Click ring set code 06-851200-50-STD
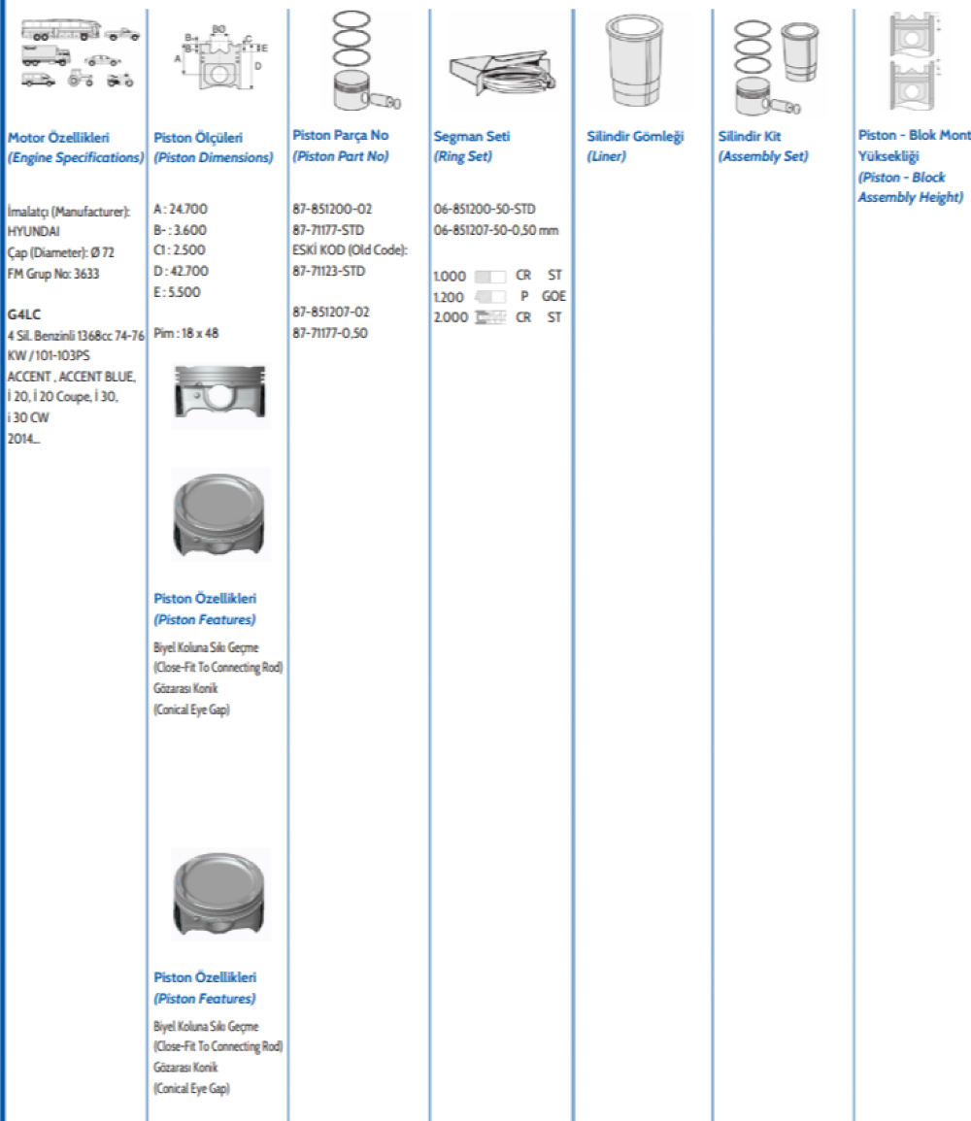The height and width of the screenshot is (1121, 971). 484,209
